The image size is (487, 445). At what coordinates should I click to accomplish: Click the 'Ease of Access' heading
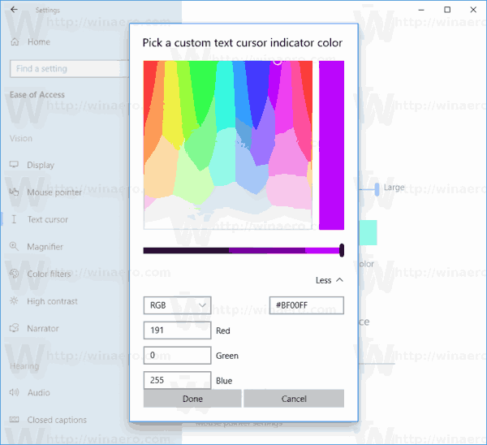(37, 94)
